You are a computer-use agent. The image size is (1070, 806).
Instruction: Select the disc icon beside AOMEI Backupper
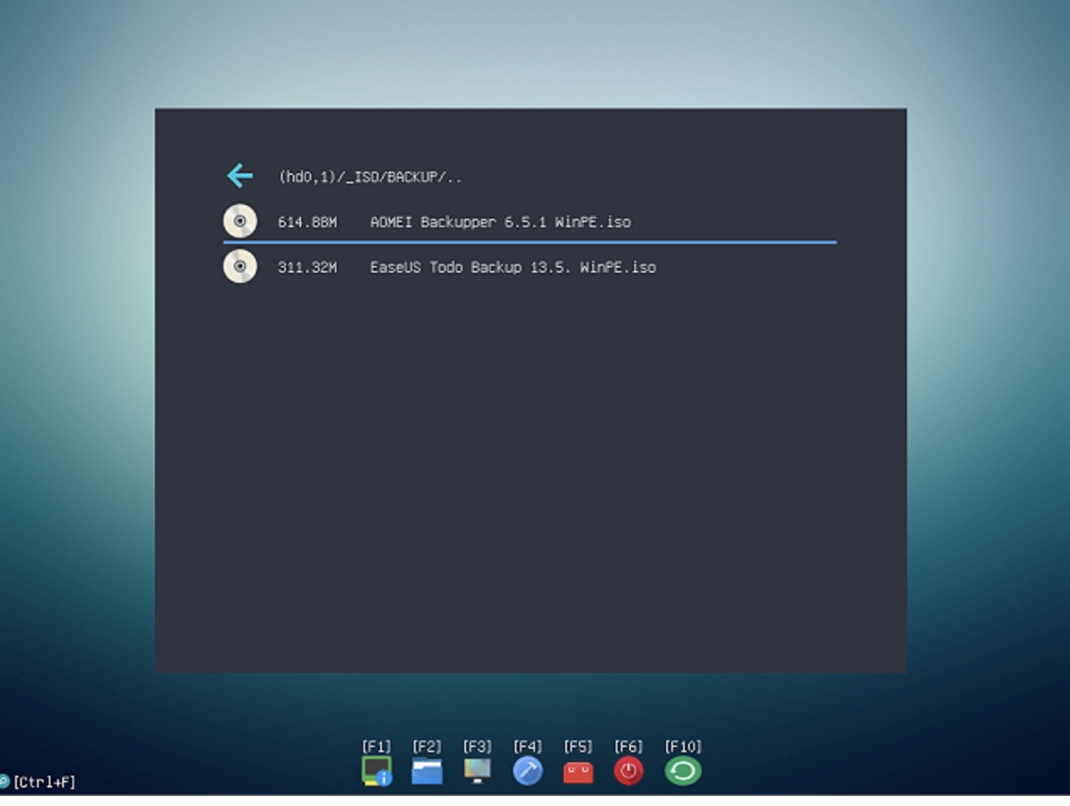coord(240,221)
